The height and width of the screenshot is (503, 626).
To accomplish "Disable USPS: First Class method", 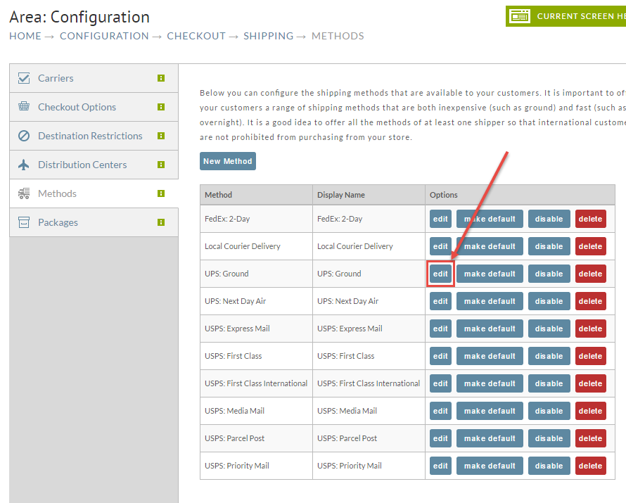I will [x=549, y=356].
